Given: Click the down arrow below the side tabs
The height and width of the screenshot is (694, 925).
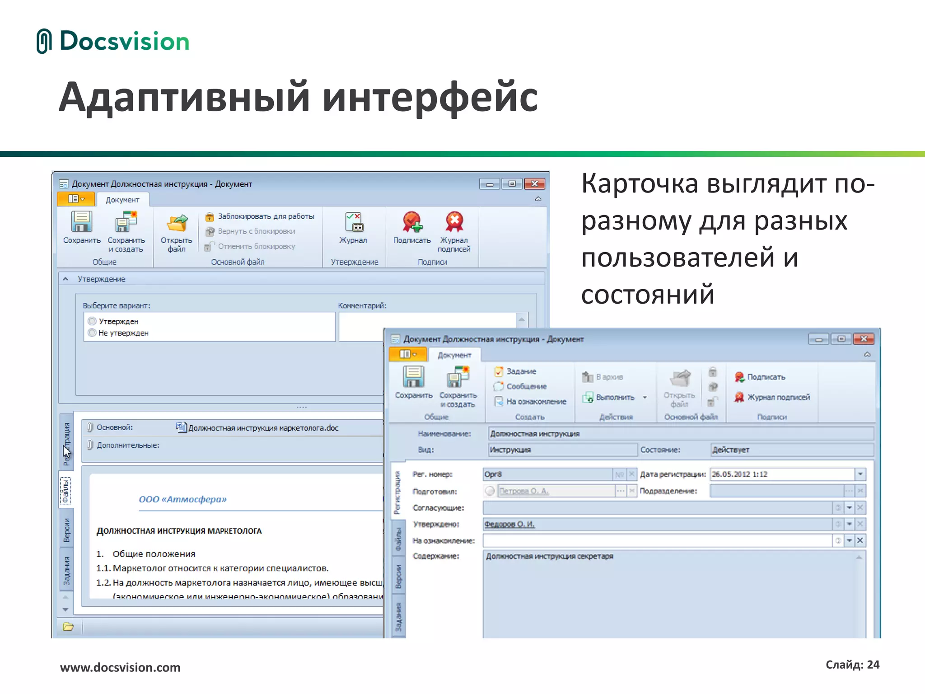Looking at the screenshot, I should [x=65, y=610].
